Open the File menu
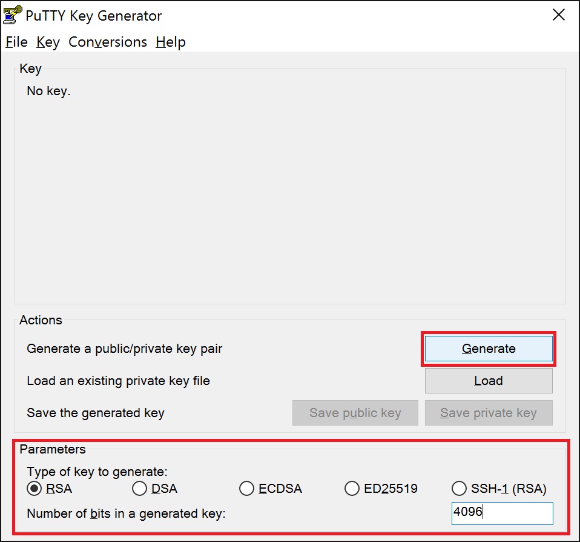Screen dimensions: 580x542 pos(16,42)
